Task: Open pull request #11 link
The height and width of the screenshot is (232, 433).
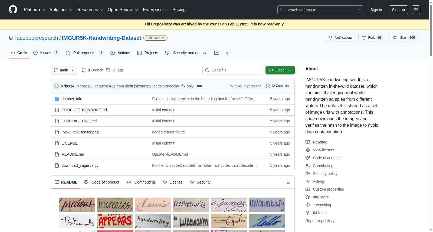Action: point(112,86)
